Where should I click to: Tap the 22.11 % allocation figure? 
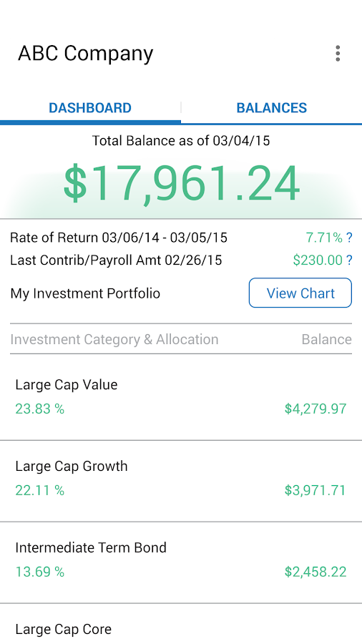coord(40,490)
